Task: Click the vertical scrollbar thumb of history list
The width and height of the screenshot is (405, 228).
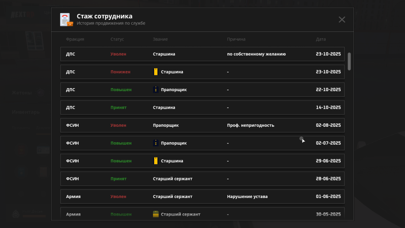Action: (x=349, y=61)
